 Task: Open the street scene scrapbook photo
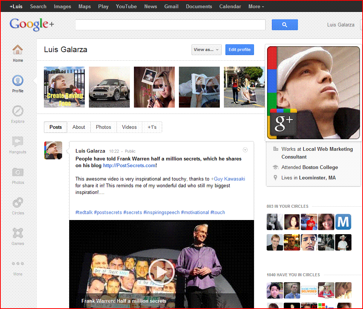point(244,87)
